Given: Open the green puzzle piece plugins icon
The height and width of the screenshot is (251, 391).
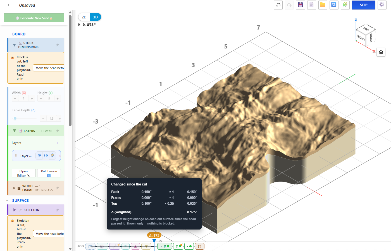Looking at the screenshot, I should pyautogui.click(x=345, y=5).
